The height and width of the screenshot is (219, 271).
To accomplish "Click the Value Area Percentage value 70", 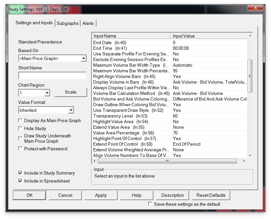I will 175,133.
